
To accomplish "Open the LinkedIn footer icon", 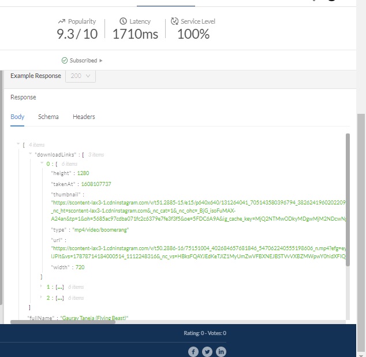I will tap(221, 351).
